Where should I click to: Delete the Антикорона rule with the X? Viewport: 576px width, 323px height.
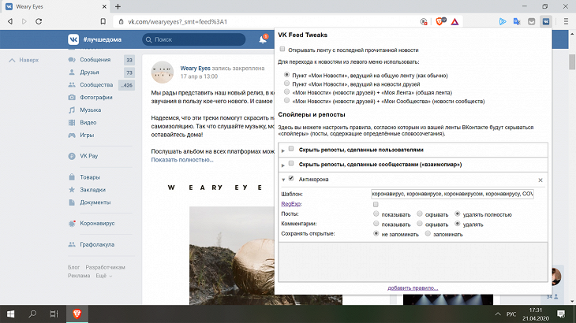click(540, 180)
